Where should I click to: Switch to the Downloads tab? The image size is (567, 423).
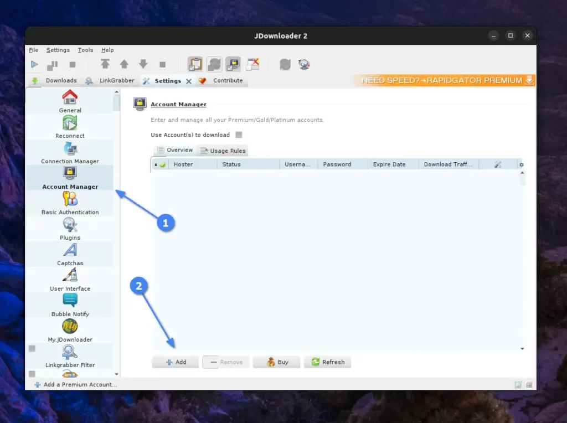coord(55,81)
